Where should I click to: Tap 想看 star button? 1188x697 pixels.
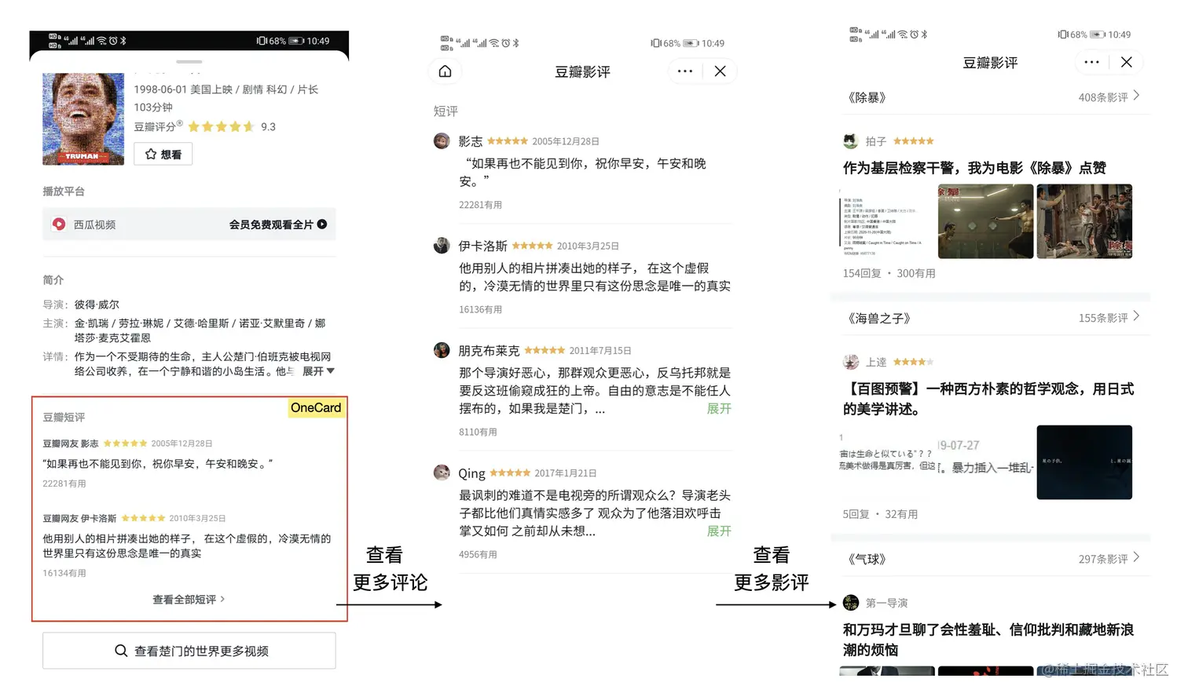click(163, 155)
